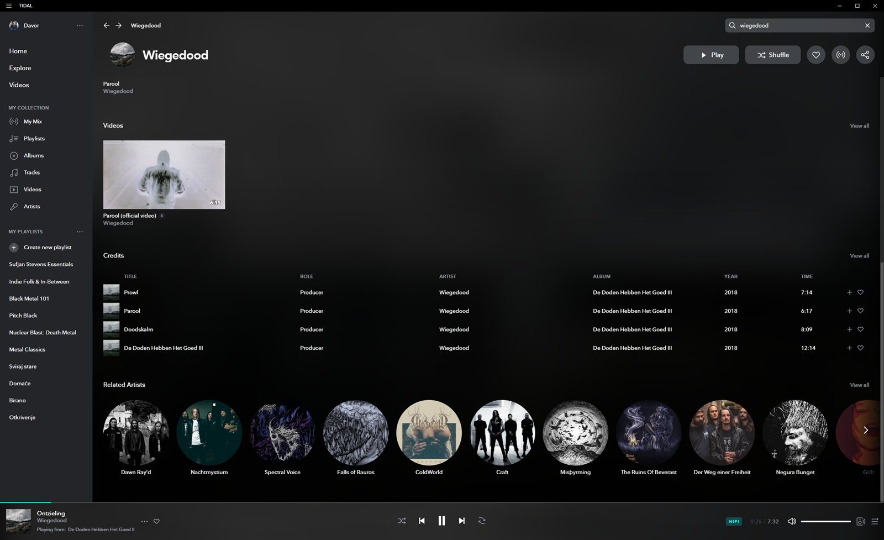This screenshot has width=884, height=540.
Task: Mute the volume speaker icon
Action: pyautogui.click(x=792, y=521)
